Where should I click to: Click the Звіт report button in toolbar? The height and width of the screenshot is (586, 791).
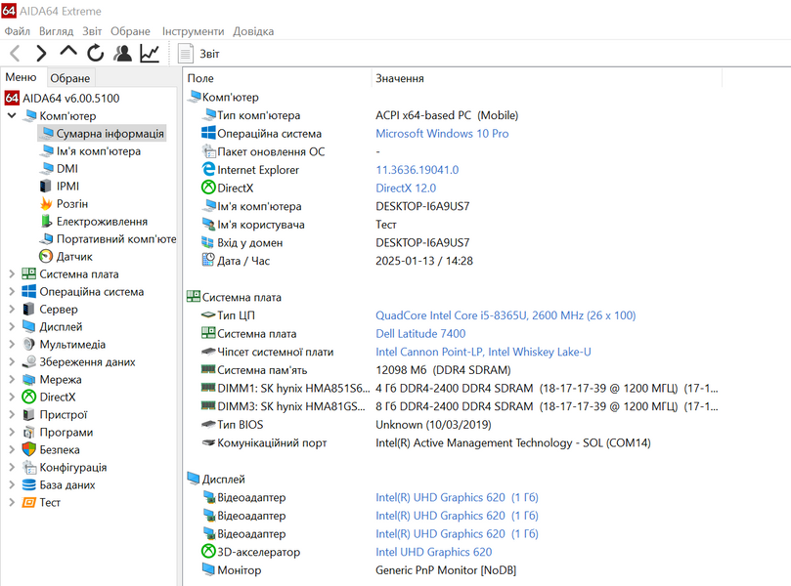click(198, 54)
